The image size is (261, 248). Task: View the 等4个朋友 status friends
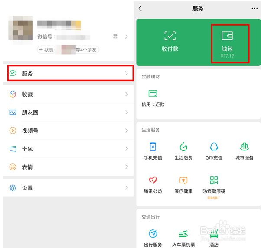86,50
